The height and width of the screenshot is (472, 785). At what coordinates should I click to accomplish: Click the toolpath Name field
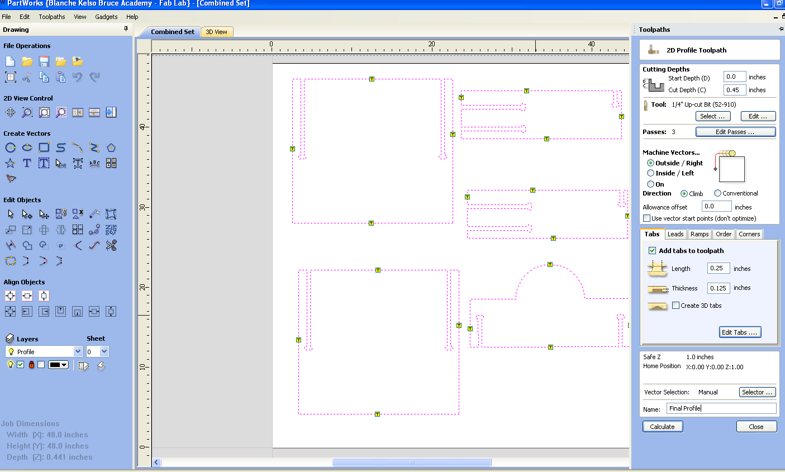pos(721,408)
